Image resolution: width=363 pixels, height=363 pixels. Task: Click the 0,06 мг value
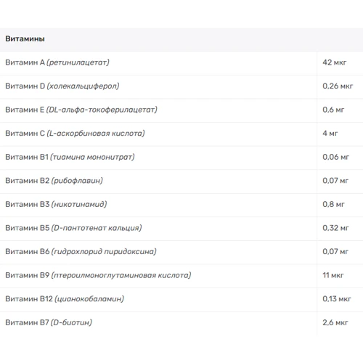click(335, 157)
